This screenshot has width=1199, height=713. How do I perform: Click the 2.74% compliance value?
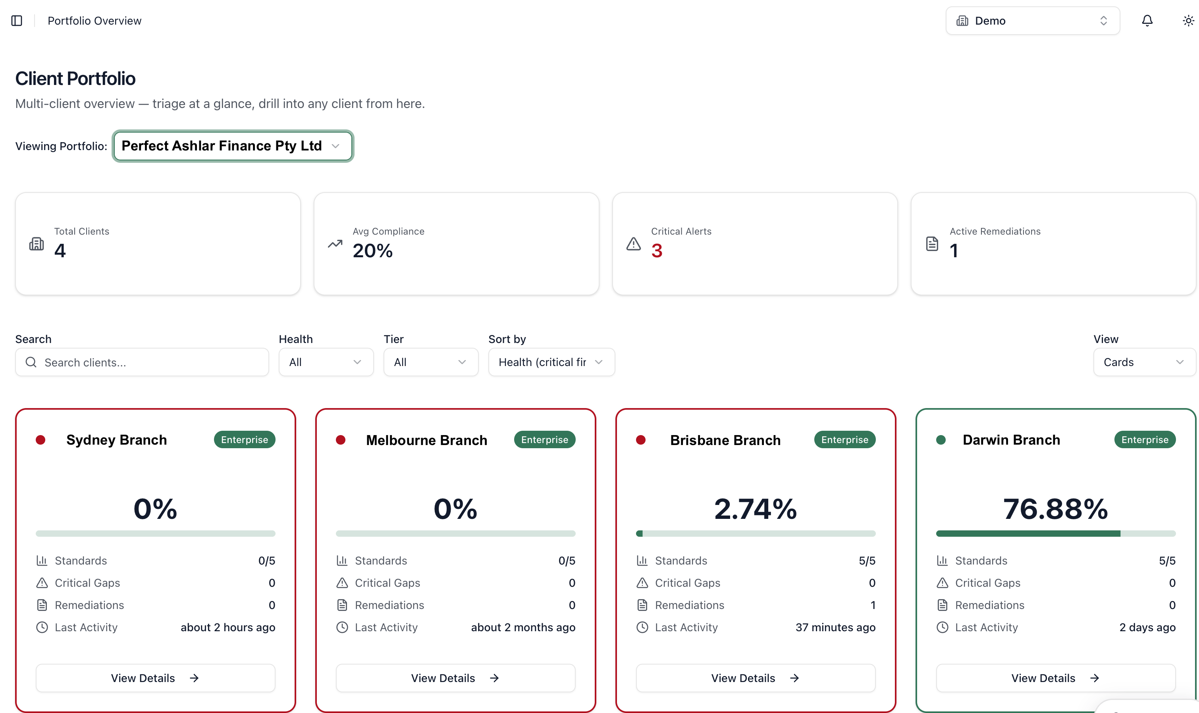click(756, 509)
